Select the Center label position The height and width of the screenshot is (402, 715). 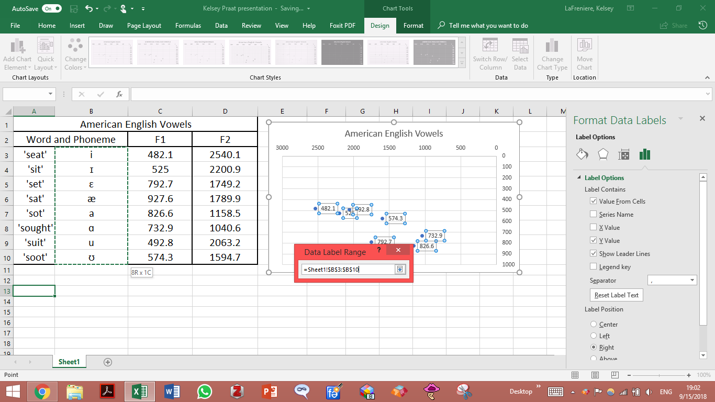coord(593,324)
